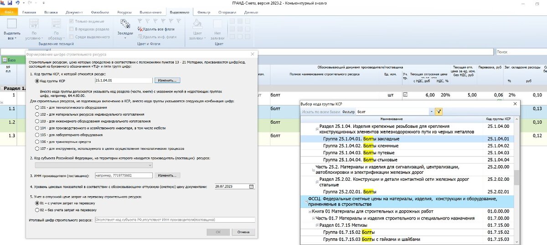Image resolution: width=547 pixels, height=245 pixels.
Task: Toggle 'Среди выделенного' checkbox
Action: pyautogui.click(x=72, y=37)
